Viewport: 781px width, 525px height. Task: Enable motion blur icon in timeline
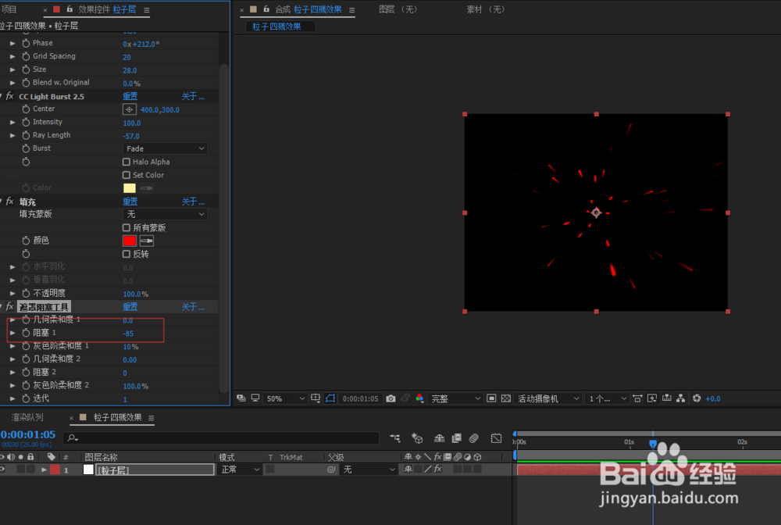click(x=474, y=438)
